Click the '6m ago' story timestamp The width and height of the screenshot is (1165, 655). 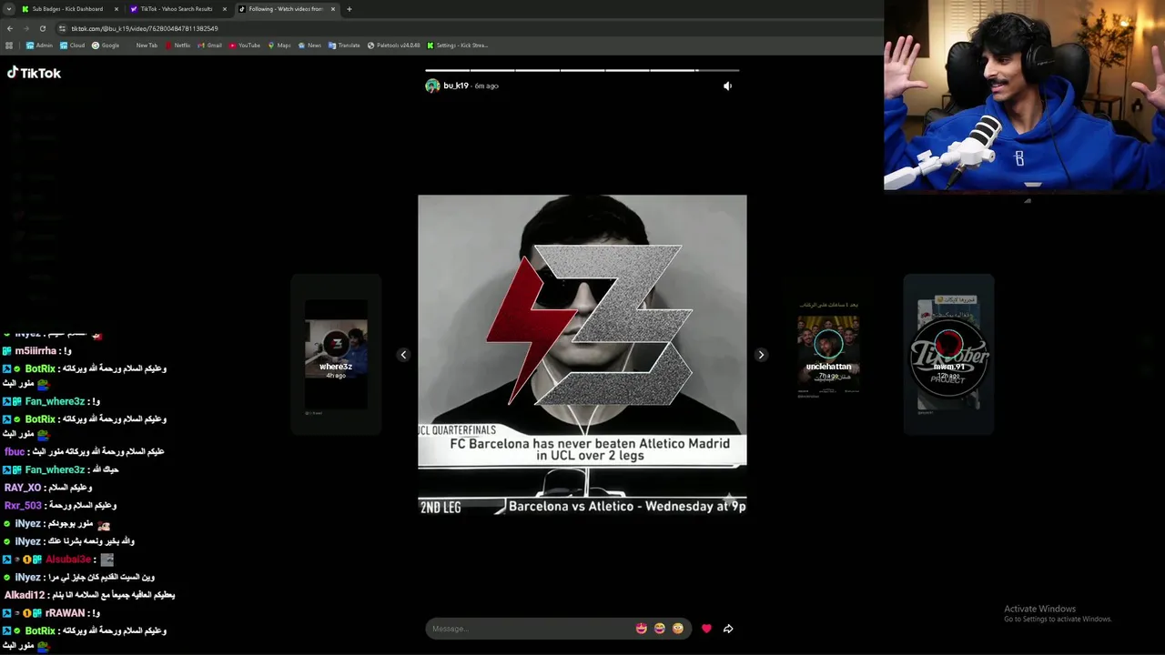pos(486,86)
